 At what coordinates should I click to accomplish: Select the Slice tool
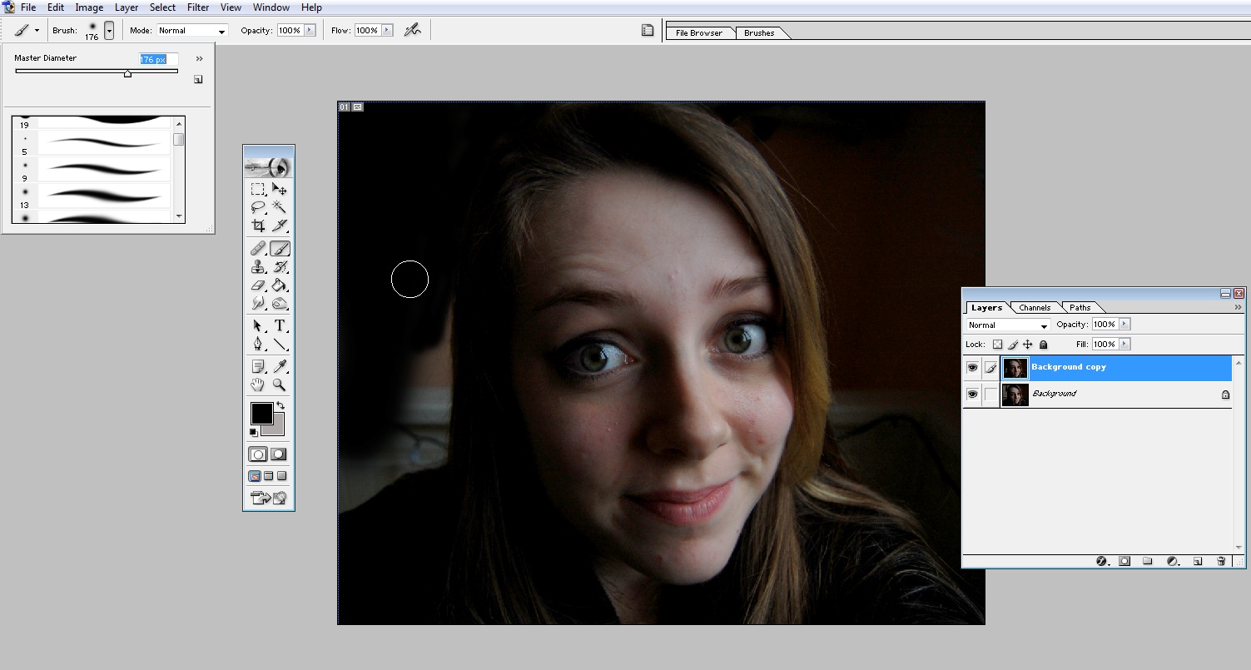(280, 226)
